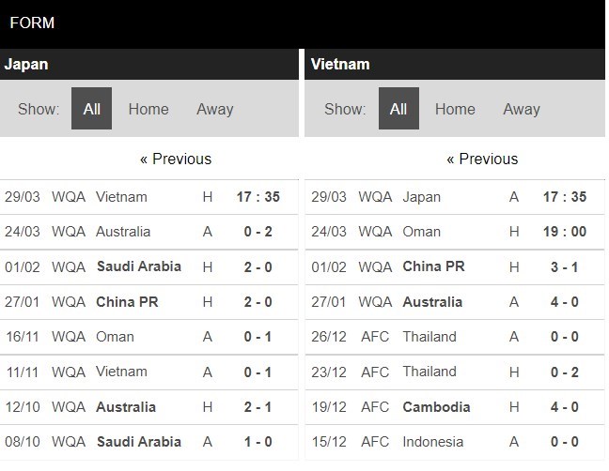Click Japan's 0 - 1 score against Oman
Screen dimensions: 609x471
(258, 337)
